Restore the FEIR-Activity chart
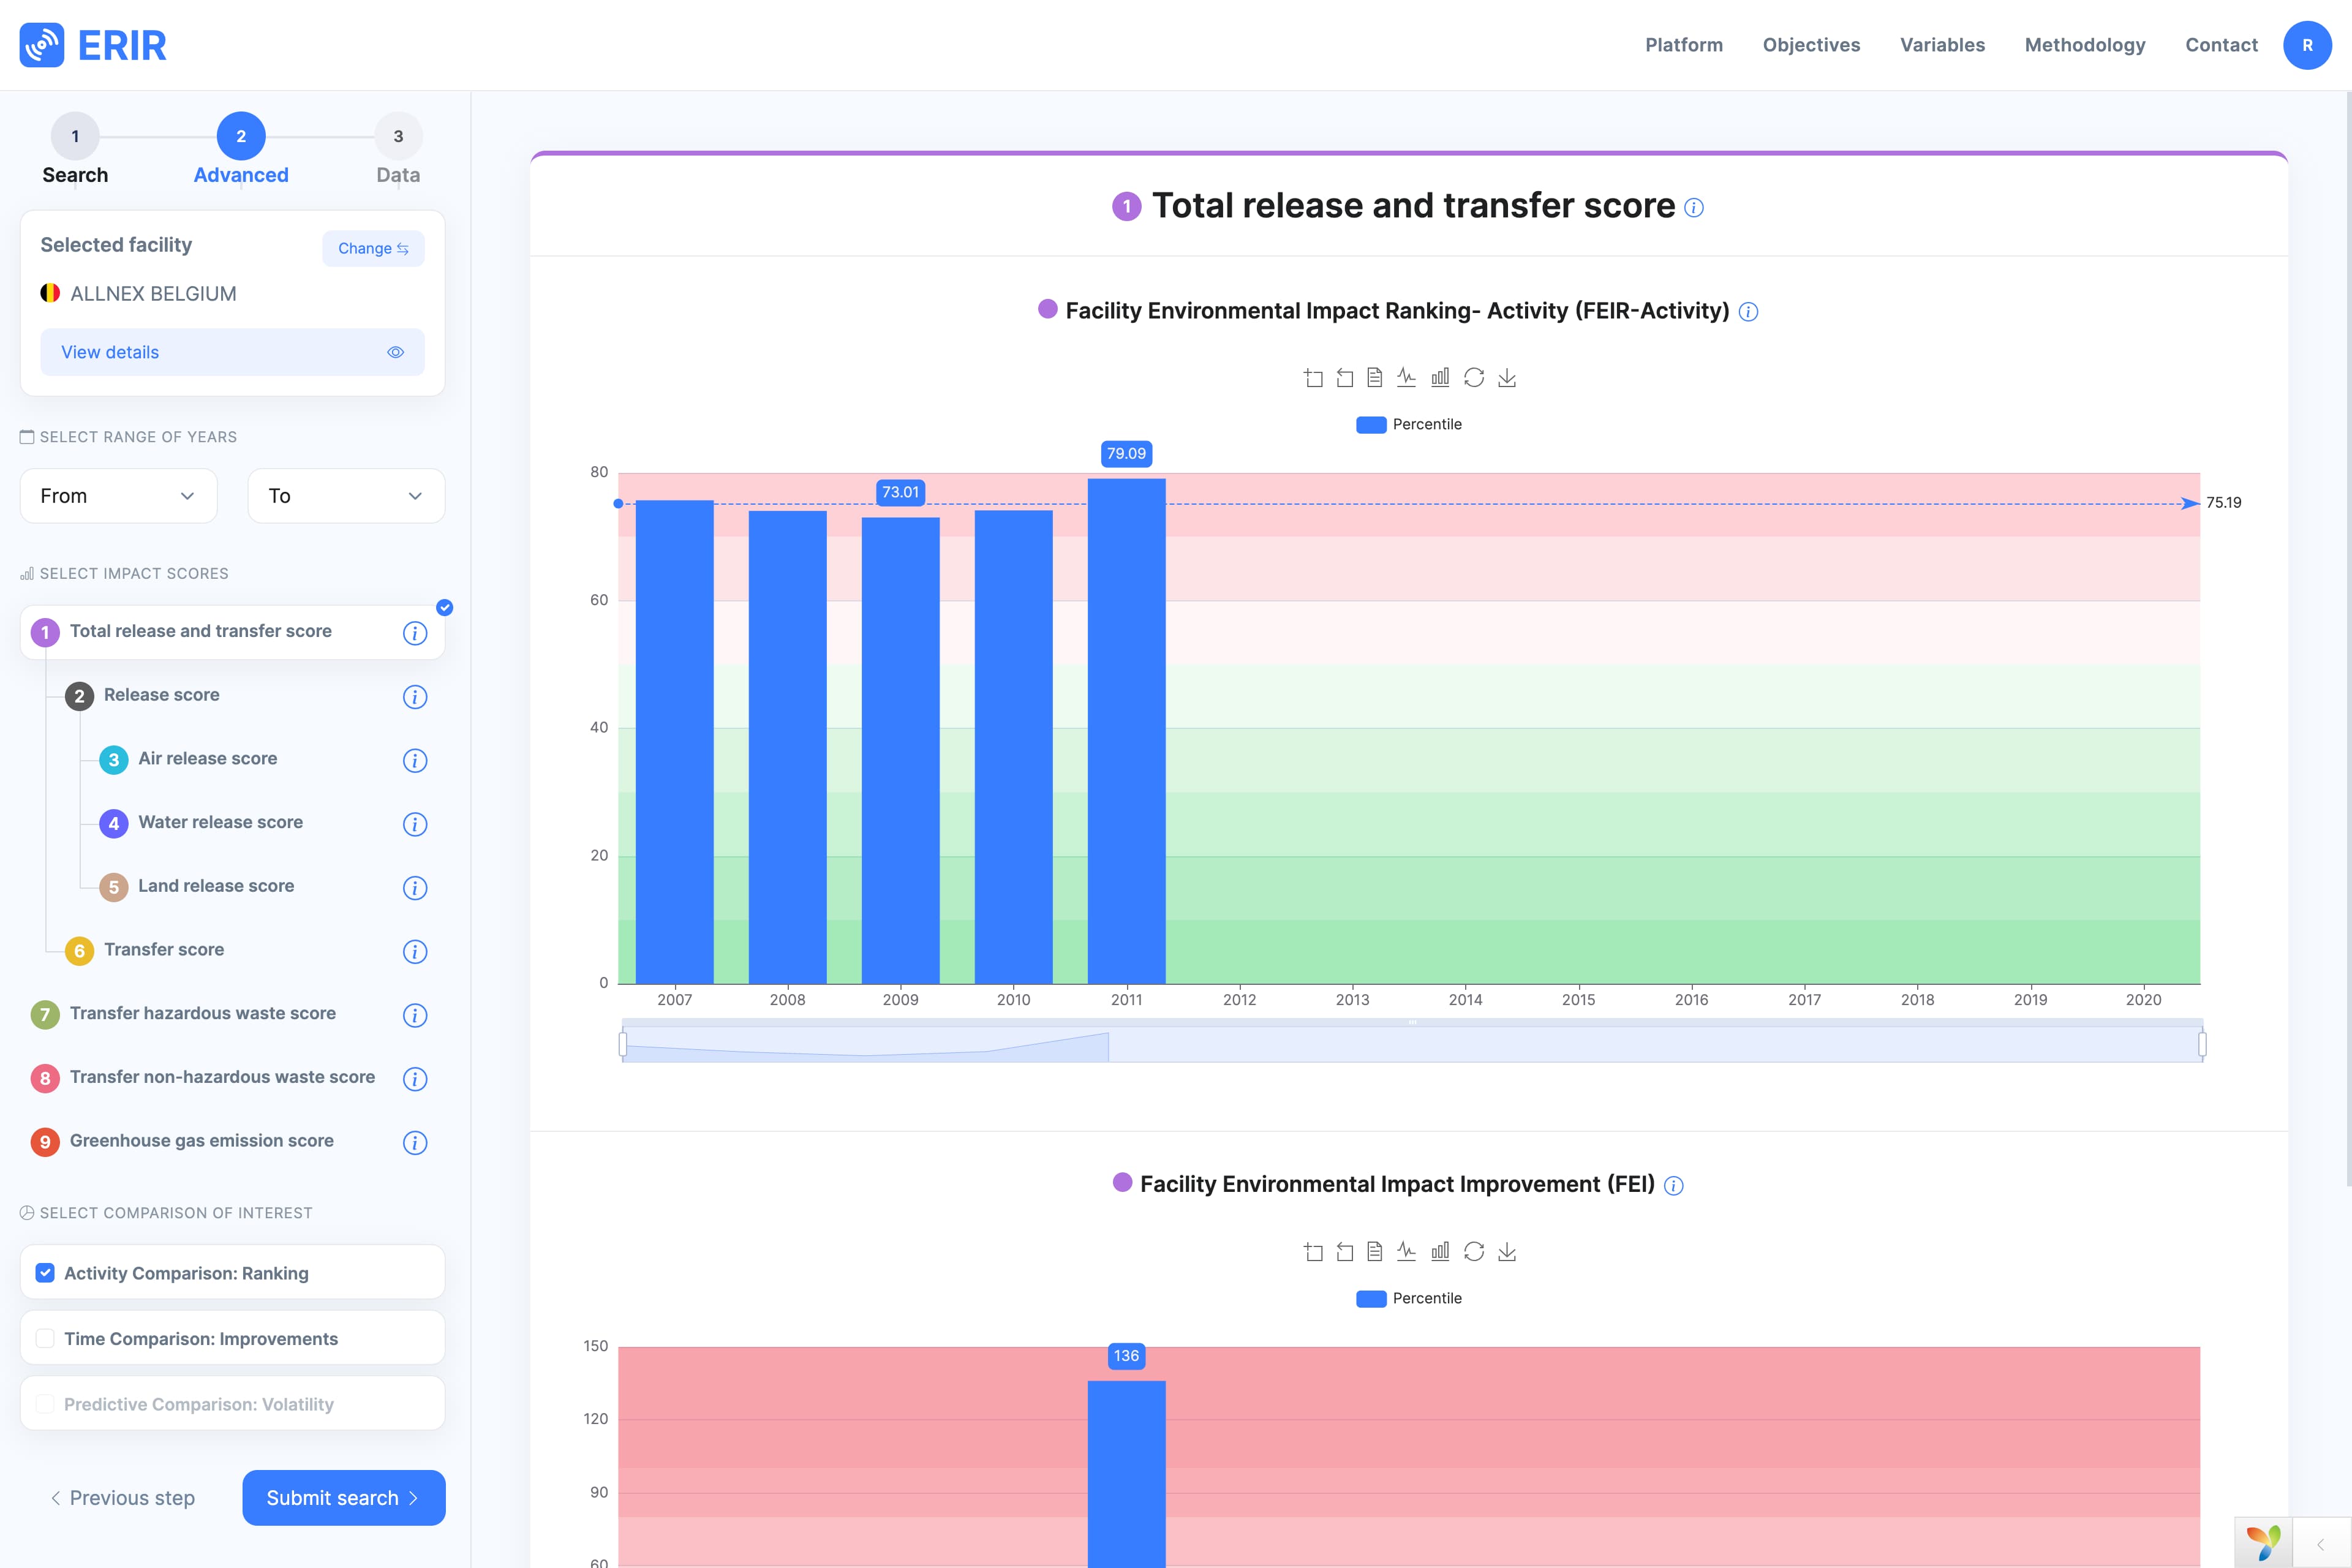 (x=1474, y=377)
